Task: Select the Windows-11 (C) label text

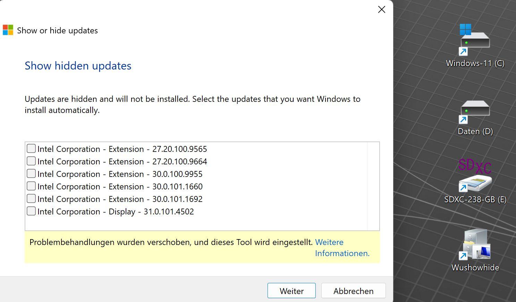Action: point(475,63)
